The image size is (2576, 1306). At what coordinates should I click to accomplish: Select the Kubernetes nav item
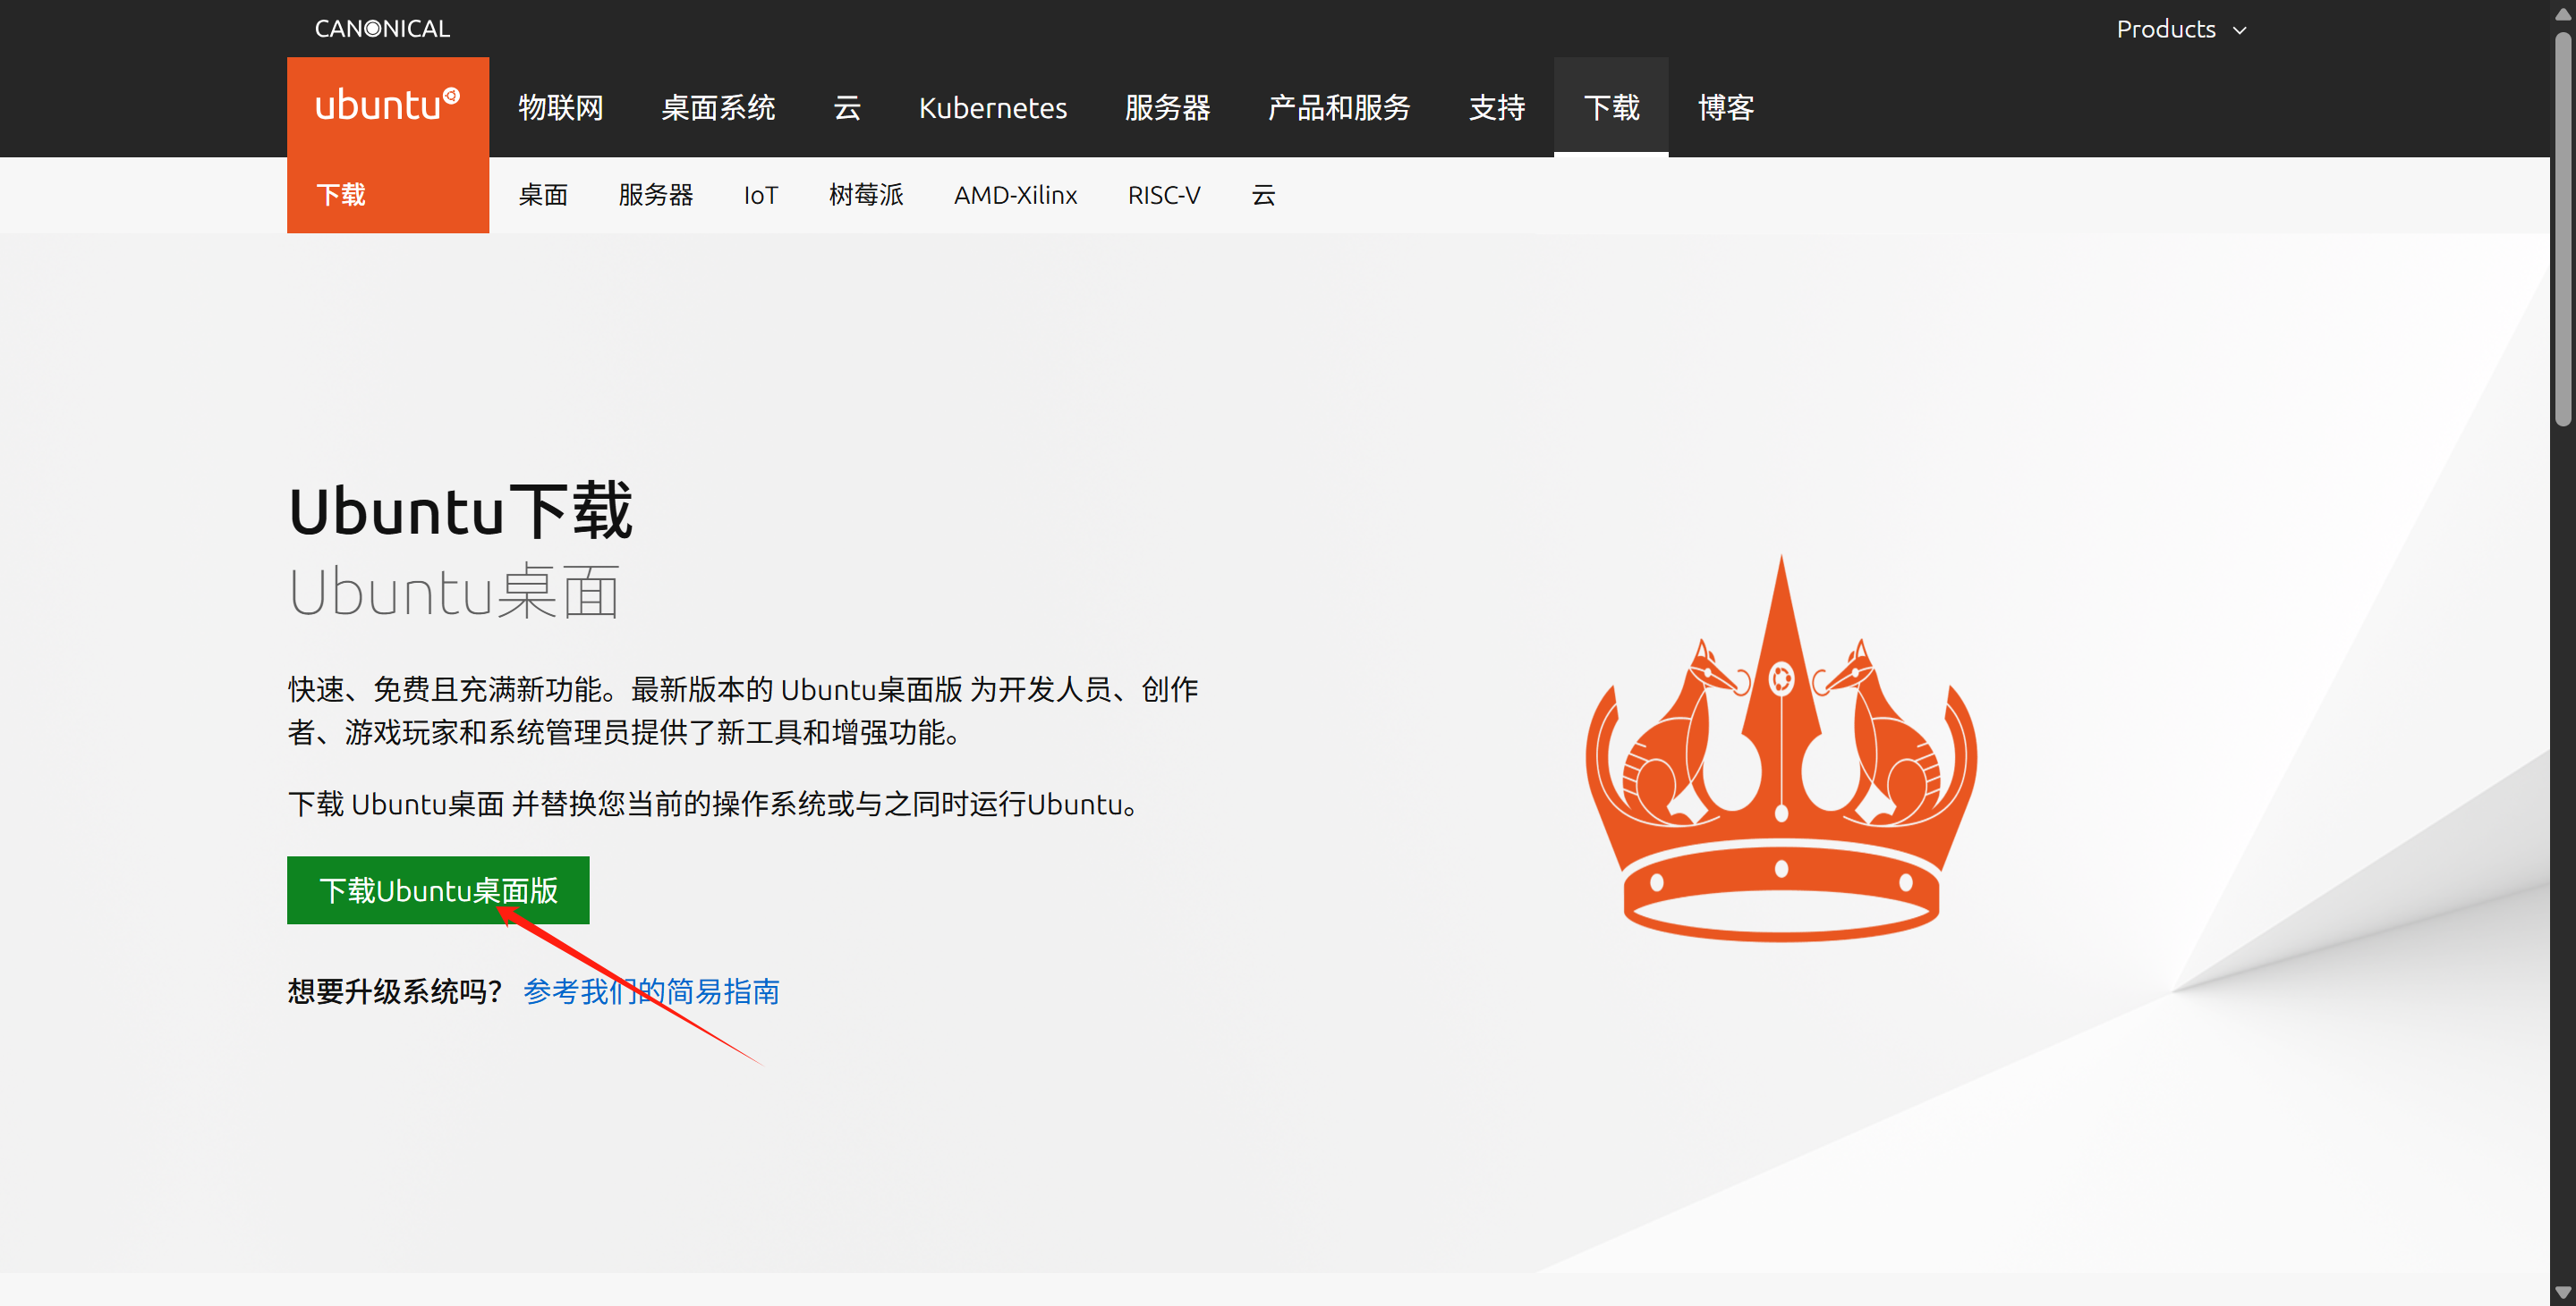pos(992,107)
